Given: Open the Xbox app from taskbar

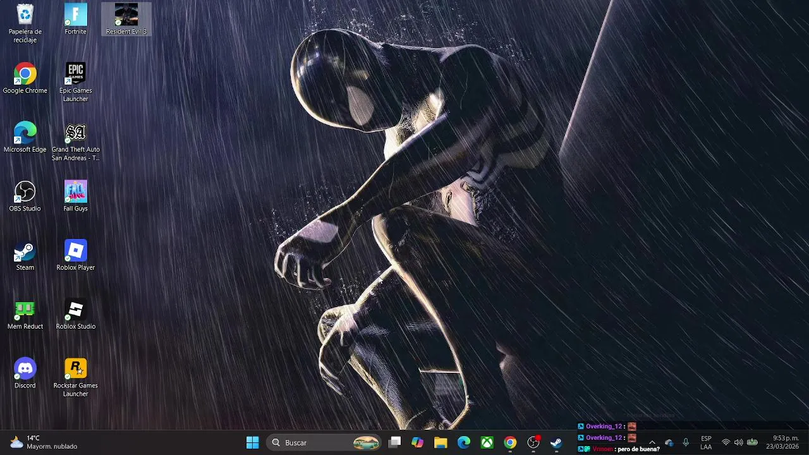Looking at the screenshot, I should (487, 442).
